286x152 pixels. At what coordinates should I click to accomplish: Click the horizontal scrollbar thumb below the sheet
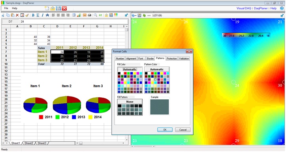coord(81,143)
